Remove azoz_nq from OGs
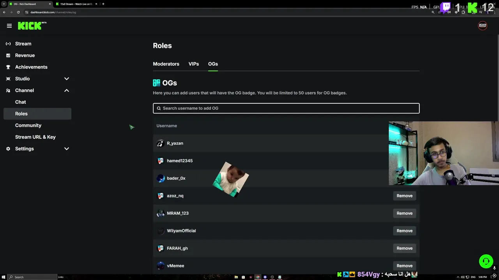 pyautogui.click(x=404, y=196)
